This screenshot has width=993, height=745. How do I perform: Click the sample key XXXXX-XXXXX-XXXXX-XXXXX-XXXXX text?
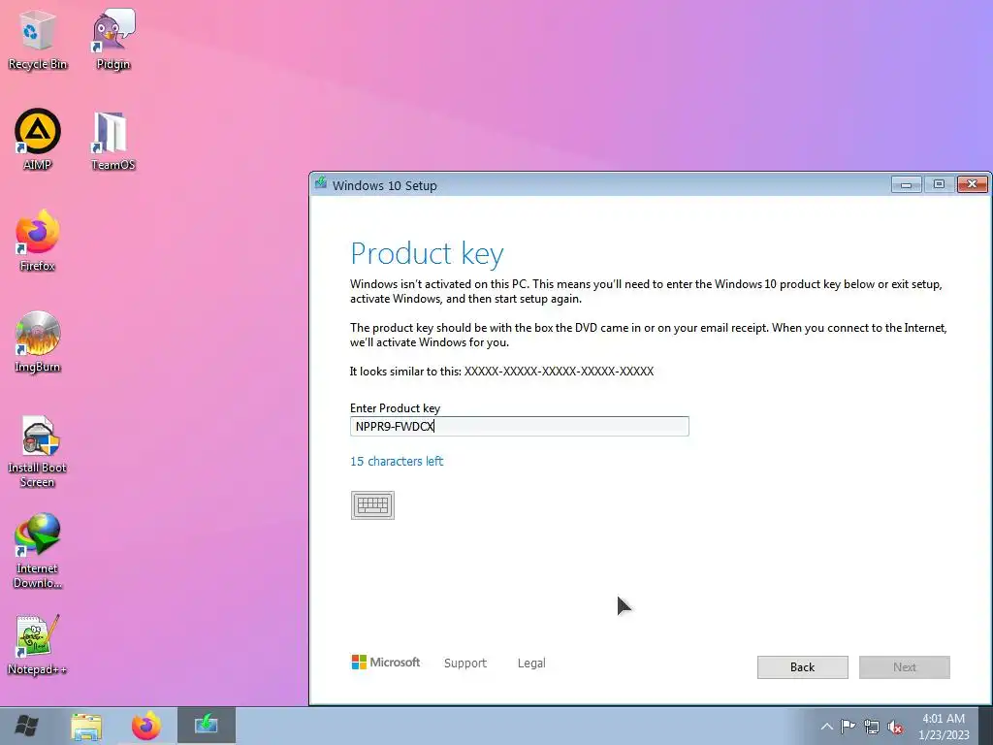[x=560, y=372]
